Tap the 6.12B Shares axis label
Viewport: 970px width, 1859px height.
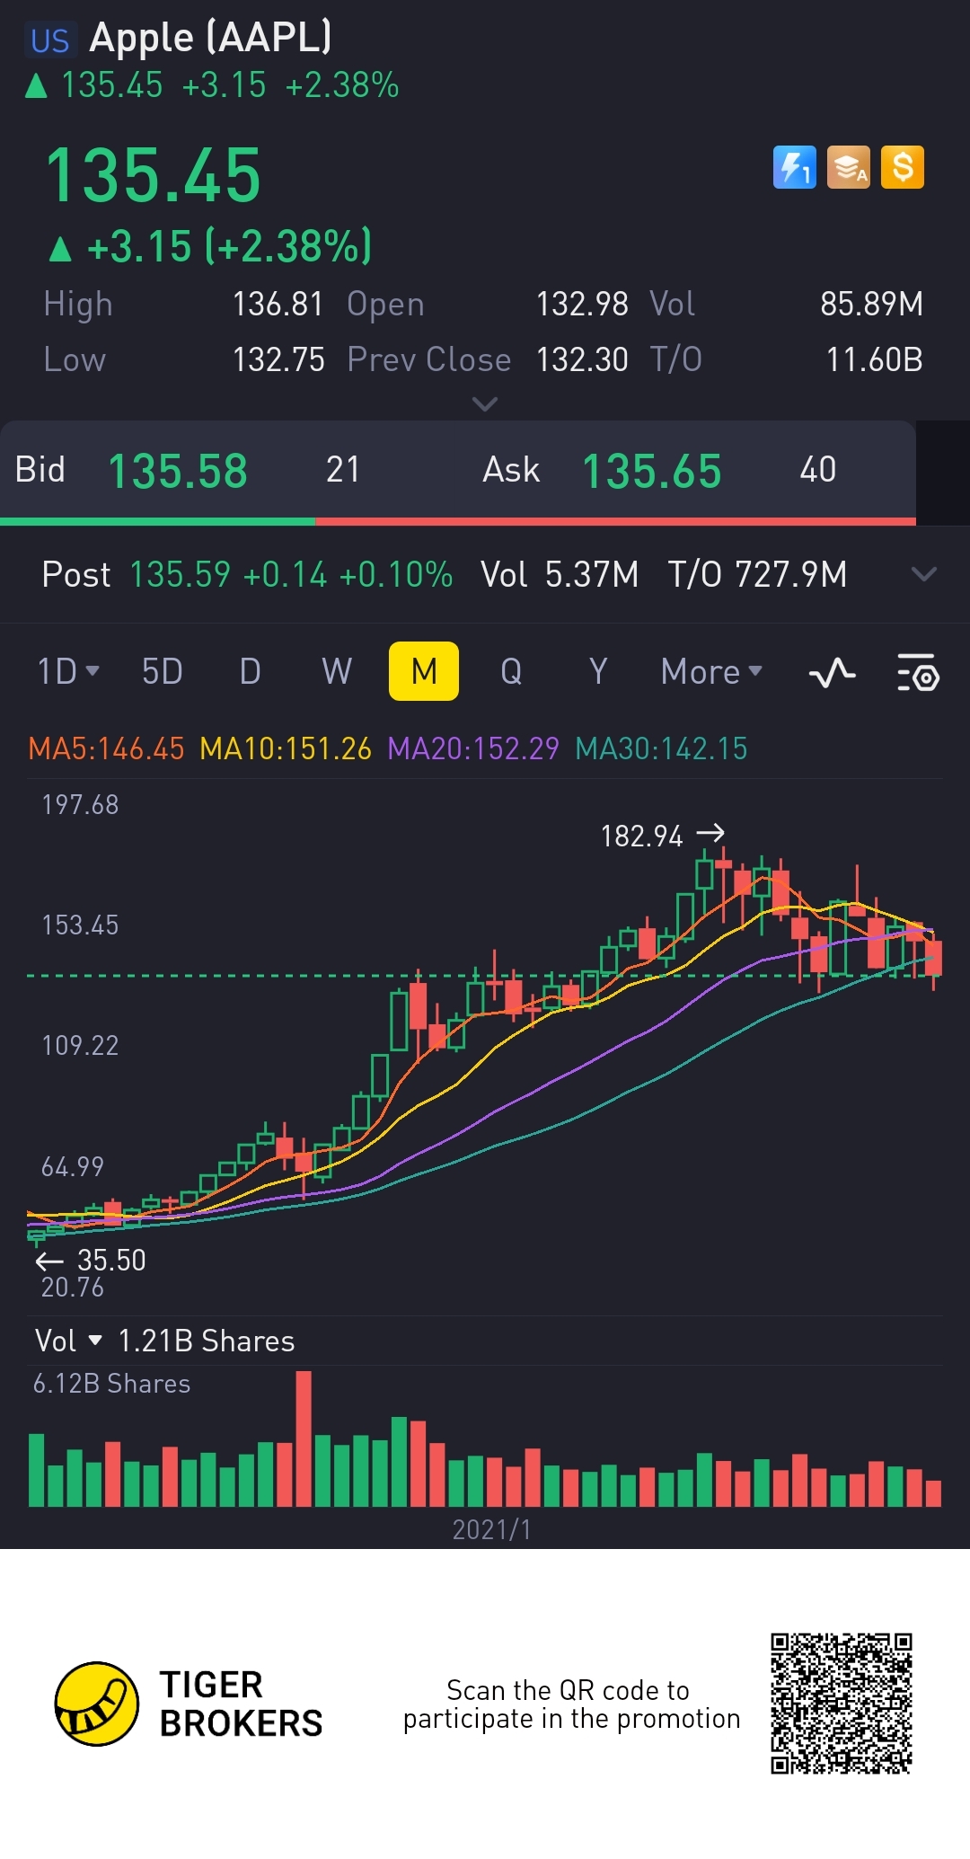111,1384
